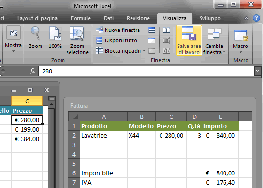Viewport: 263px width, 188px height.
Task: Click the help question mark icon
Action: point(256,18)
